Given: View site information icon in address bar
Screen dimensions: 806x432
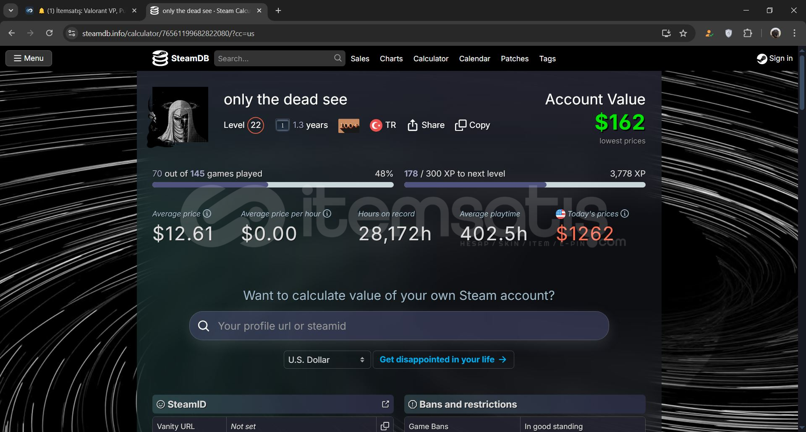Looking at the screenshot, I should coord(72,33).
